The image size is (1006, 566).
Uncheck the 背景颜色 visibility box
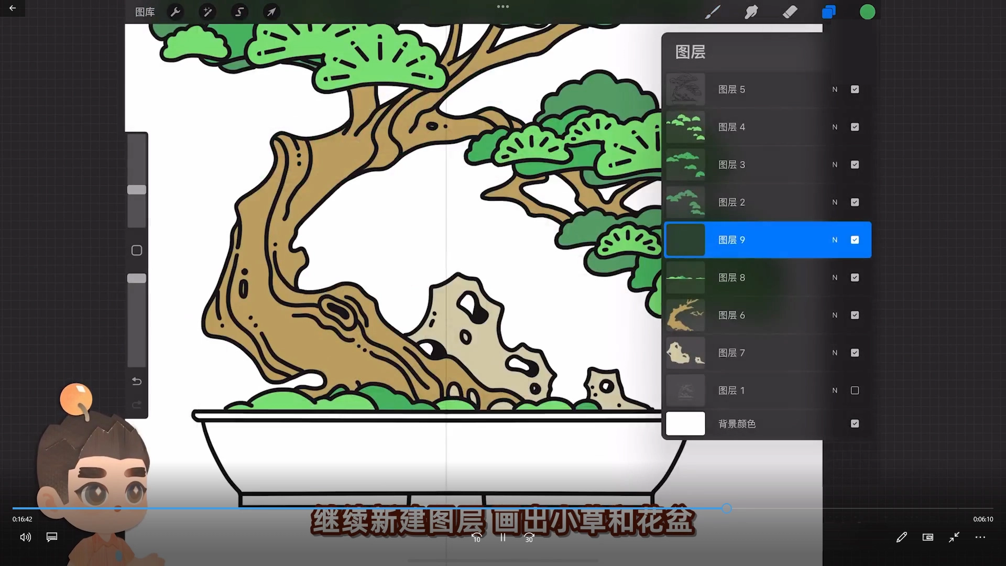click(x=855, y=423)
